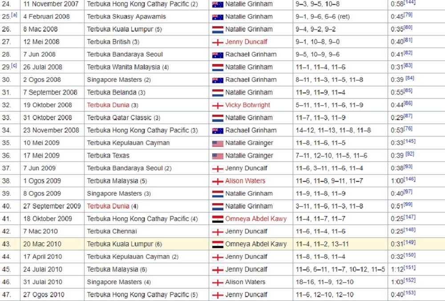
Task: Open Terbuka Dunia (4) red link
Action: (108, 206)
